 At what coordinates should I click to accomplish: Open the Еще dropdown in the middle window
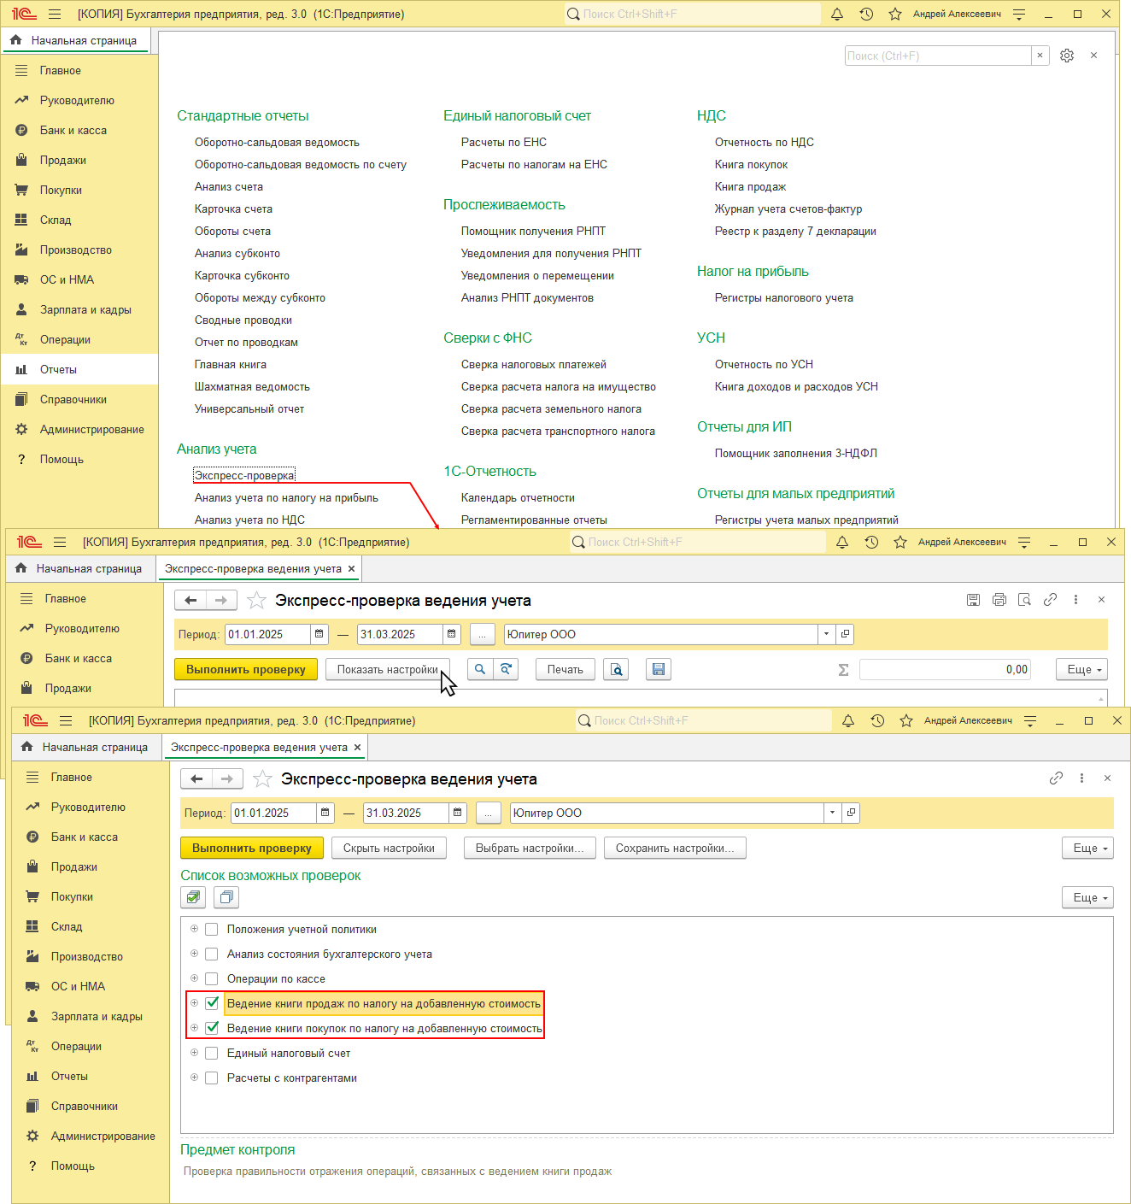[1082, 670]
